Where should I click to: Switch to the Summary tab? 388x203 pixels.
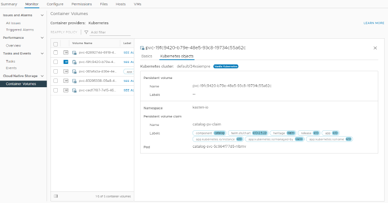tap(9, 4)
